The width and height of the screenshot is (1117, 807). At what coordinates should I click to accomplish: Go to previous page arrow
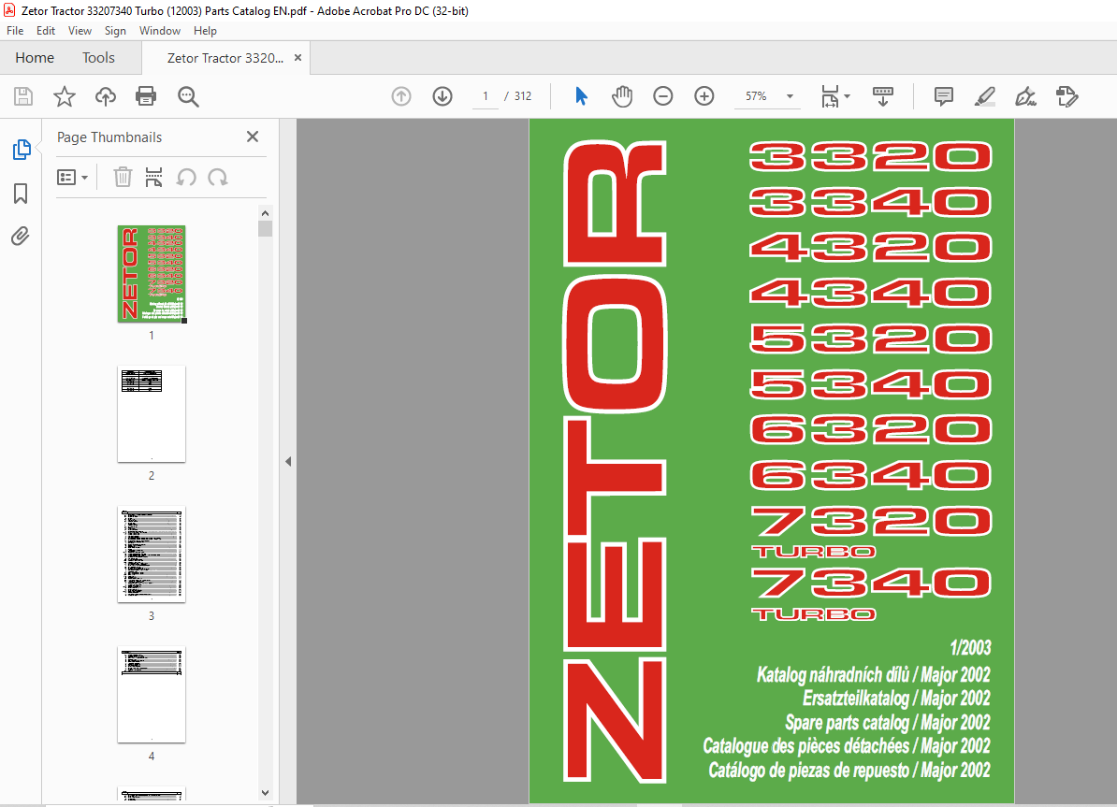tap(401, 96)
